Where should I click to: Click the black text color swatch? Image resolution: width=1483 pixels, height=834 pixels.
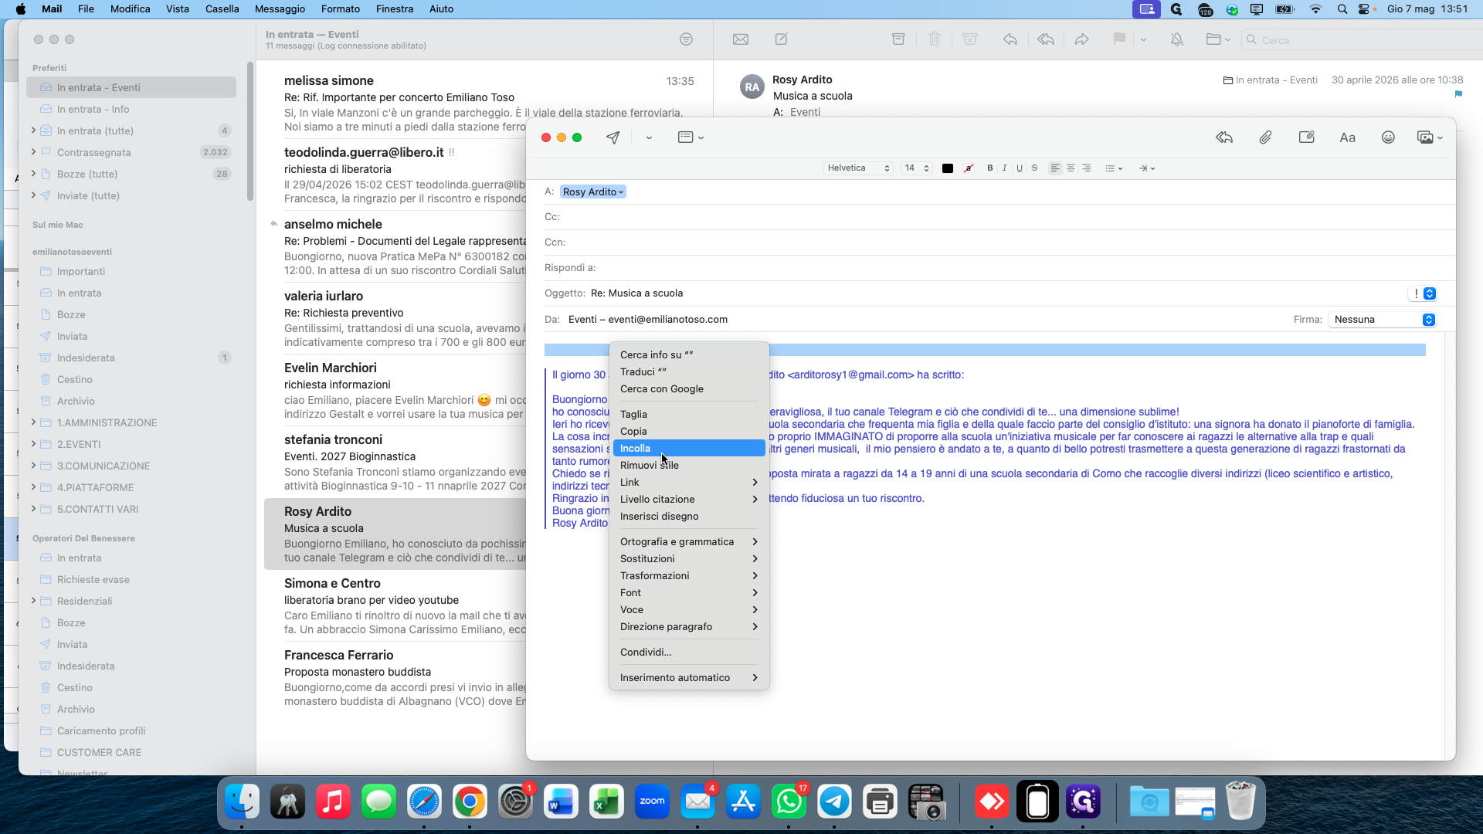pyautogui.click(x=948, y=168)
